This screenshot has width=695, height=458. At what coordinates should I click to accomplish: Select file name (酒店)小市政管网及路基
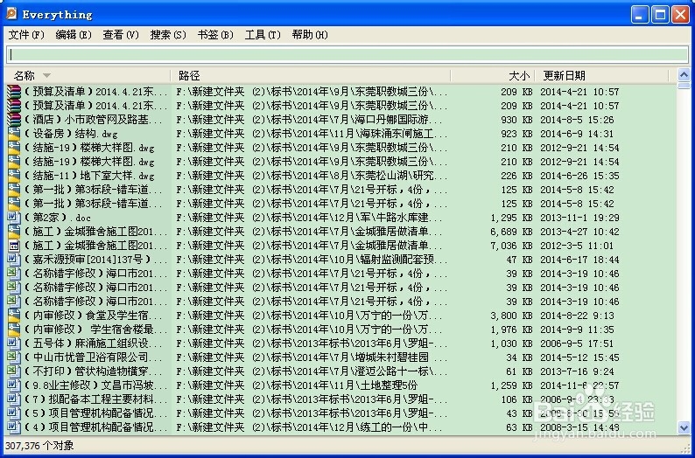coord(93,120)
